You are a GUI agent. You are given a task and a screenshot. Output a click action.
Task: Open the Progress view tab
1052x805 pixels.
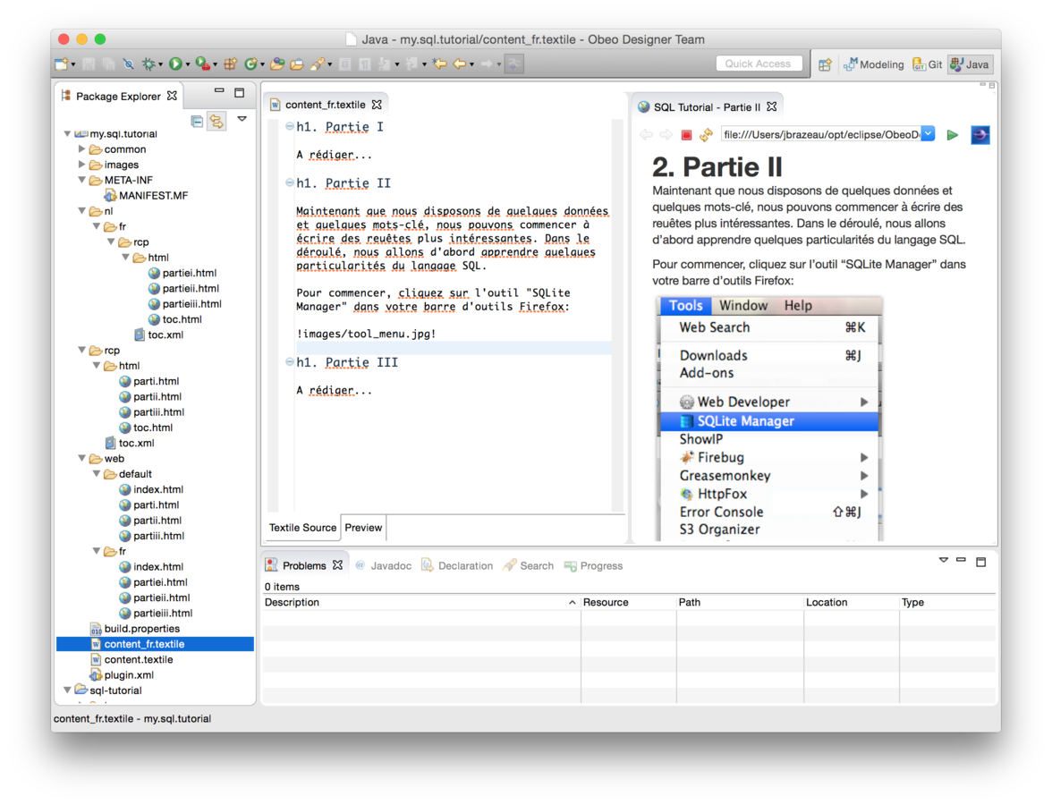(x=594, y=565)
